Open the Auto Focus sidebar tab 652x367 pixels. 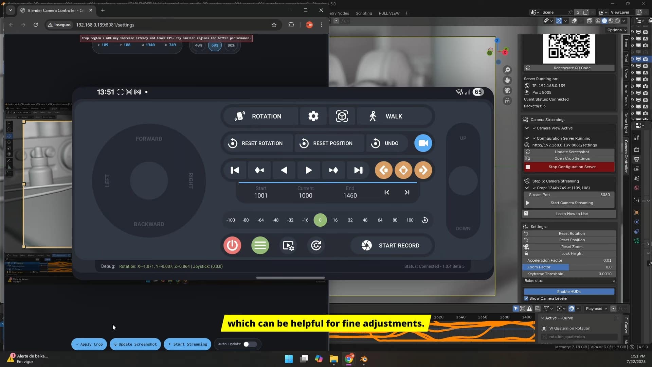coord(626,95)
